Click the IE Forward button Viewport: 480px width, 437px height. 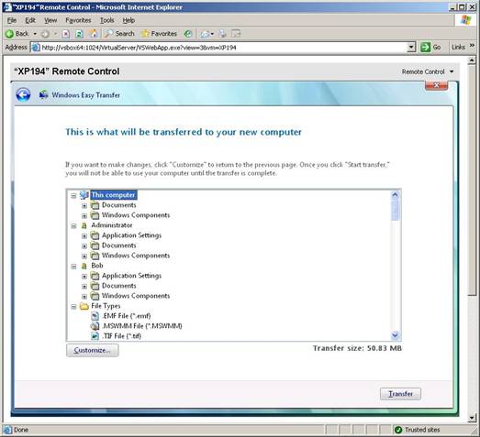[45, 34]
